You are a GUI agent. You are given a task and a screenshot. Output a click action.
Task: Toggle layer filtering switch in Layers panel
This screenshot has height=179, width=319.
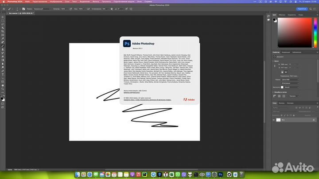317,107
